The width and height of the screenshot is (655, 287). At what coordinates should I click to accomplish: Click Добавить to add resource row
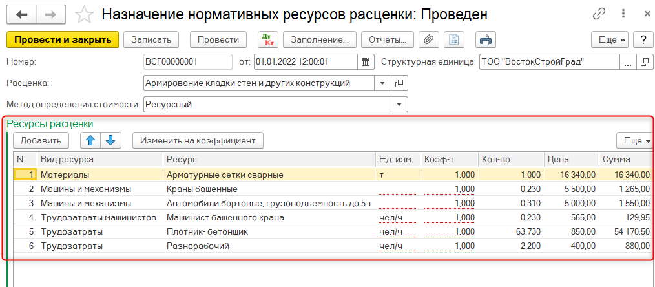tap(41, 140)
